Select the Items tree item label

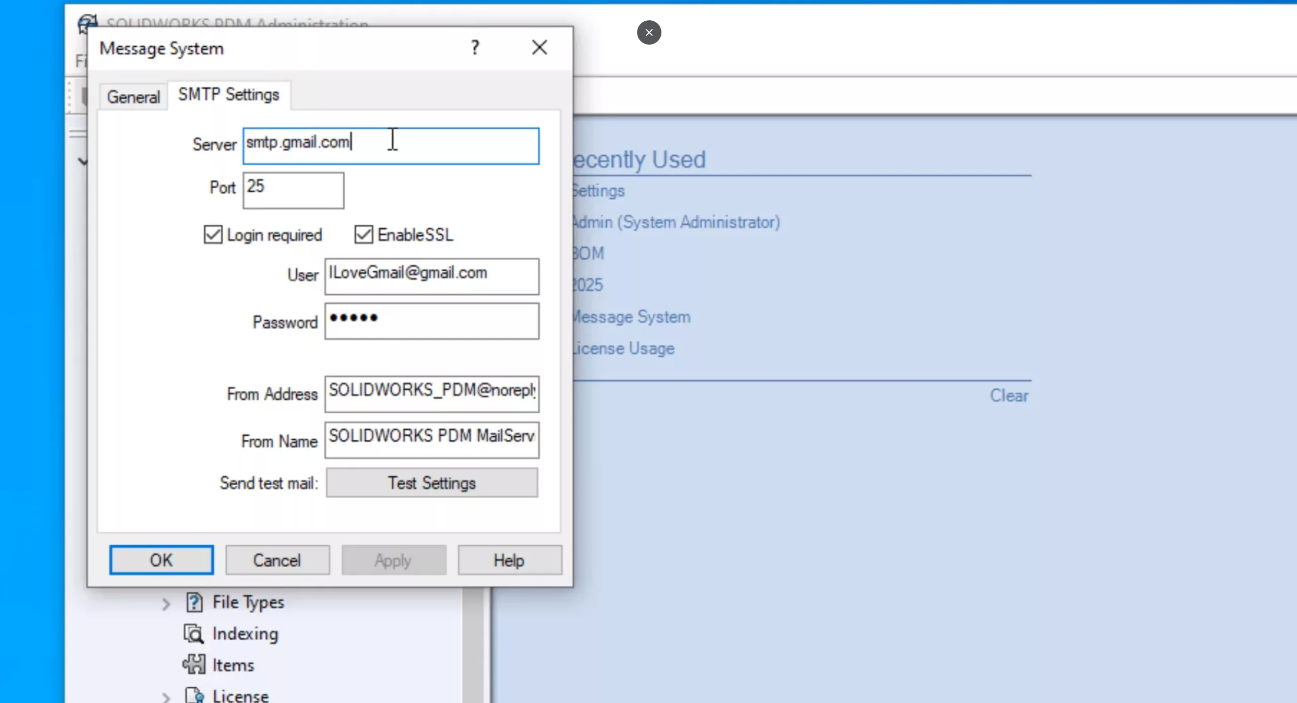point(233,665)
